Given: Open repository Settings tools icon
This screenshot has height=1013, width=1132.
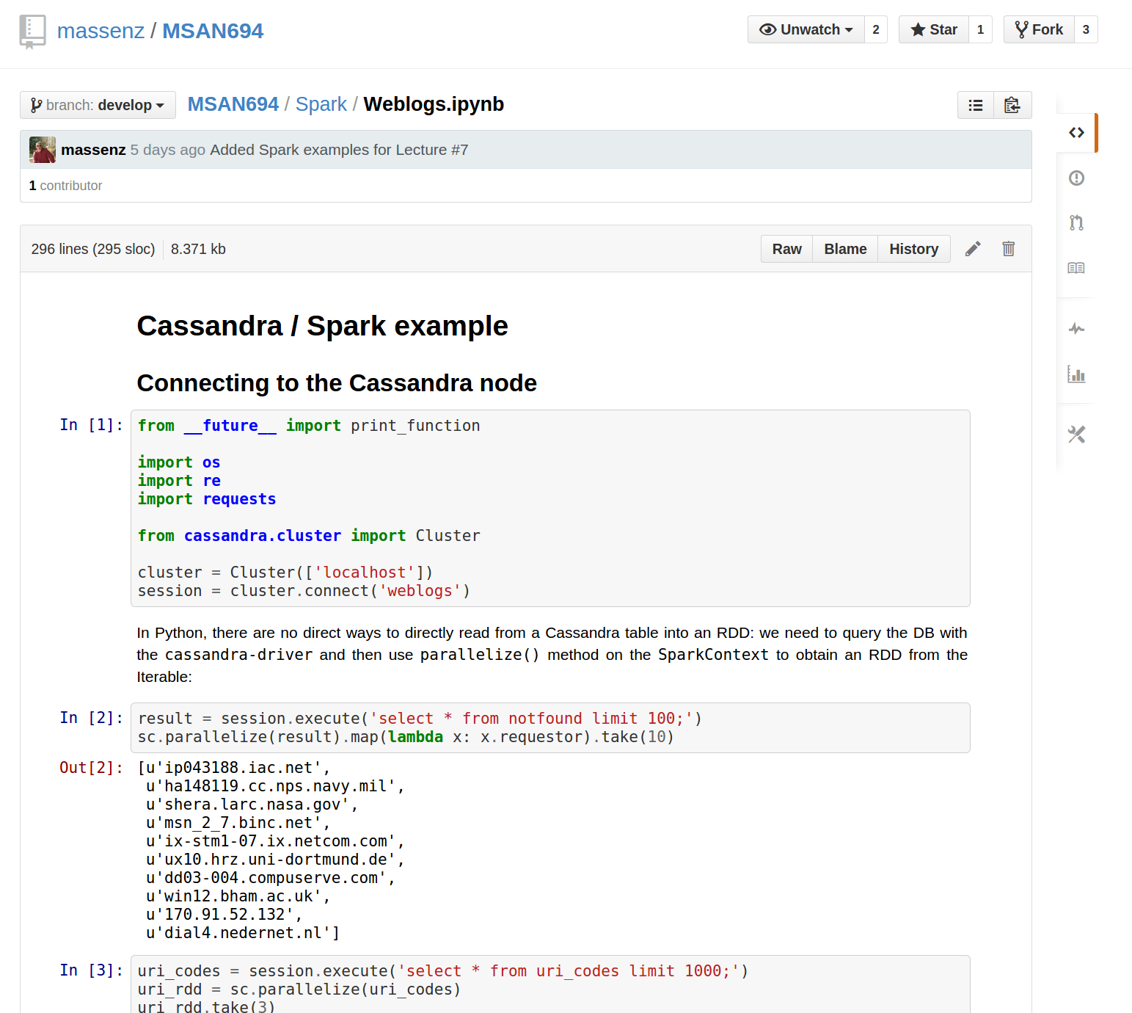Looking at the screenshot, I should (x=1076, y=435).
